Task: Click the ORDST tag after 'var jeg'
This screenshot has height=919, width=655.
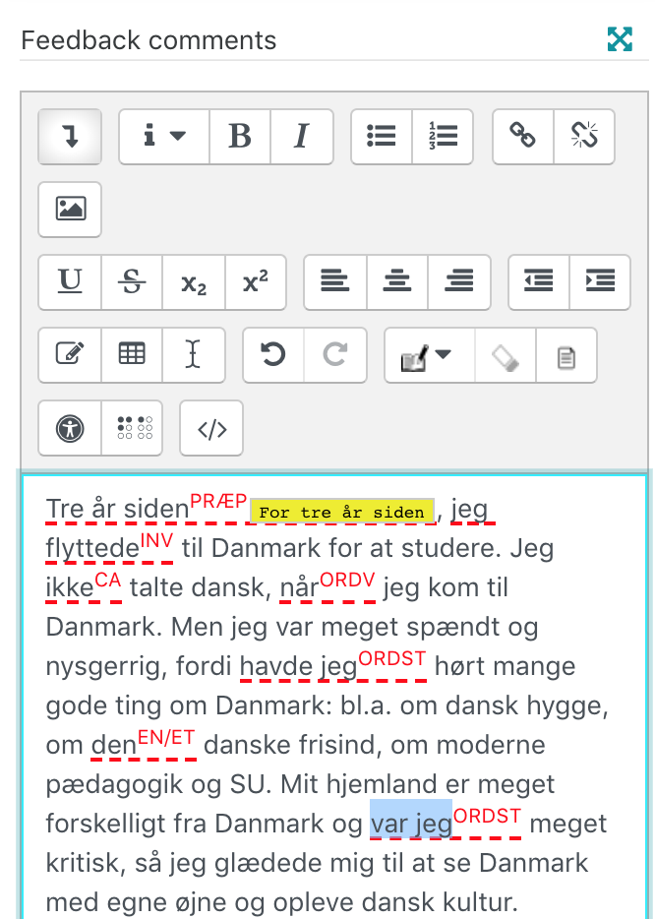Action: point(488,816)
